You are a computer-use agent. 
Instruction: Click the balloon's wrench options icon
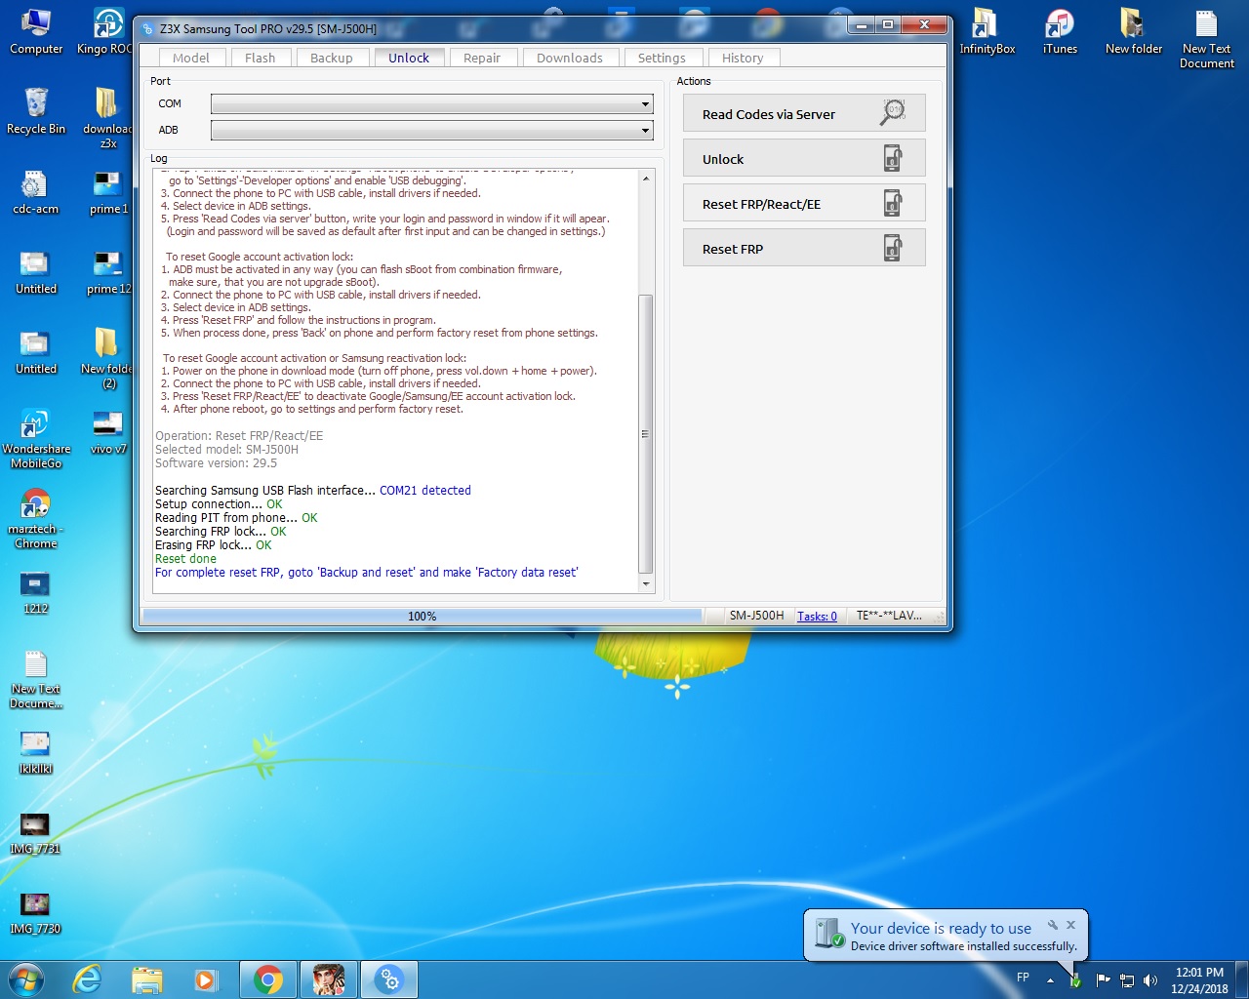tap(1053, 924)
